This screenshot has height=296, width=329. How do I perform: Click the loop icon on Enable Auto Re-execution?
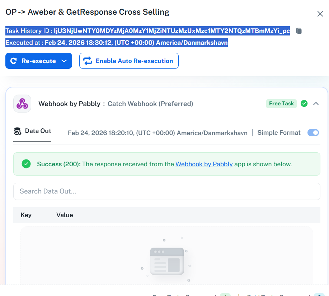click(x=88, y=61)
